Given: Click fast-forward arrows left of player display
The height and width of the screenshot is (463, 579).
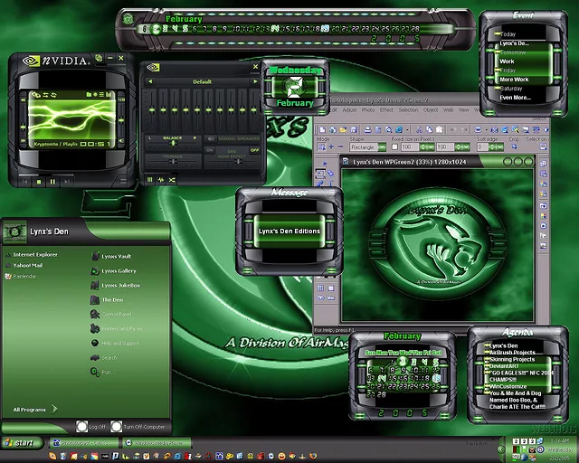Looking at the screenshot, I should pos(23,141).
